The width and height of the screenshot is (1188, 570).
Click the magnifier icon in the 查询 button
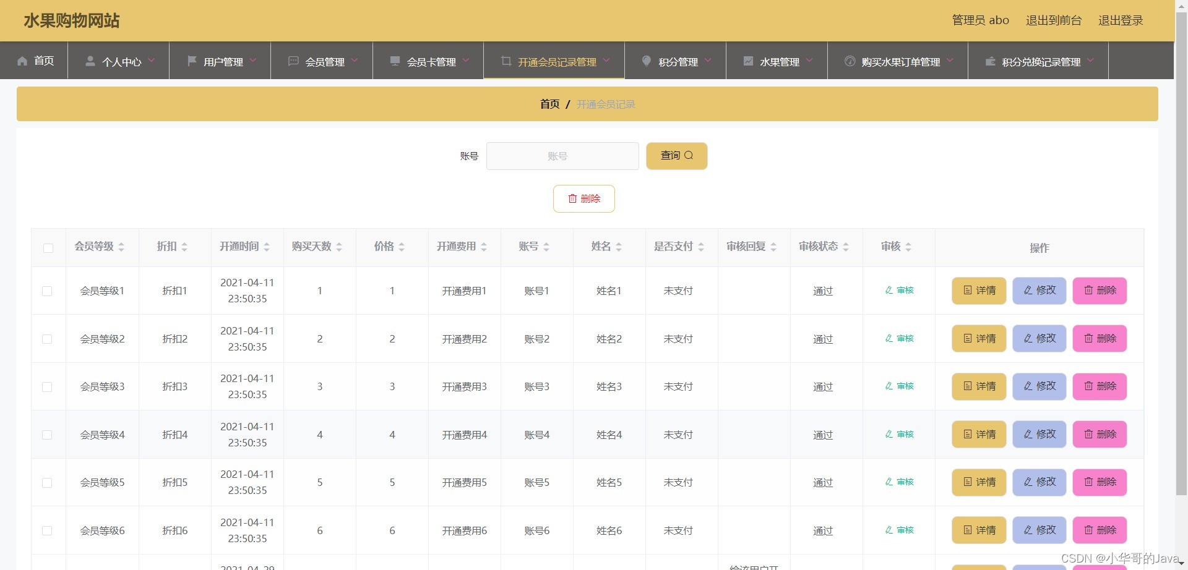[689, 155]
